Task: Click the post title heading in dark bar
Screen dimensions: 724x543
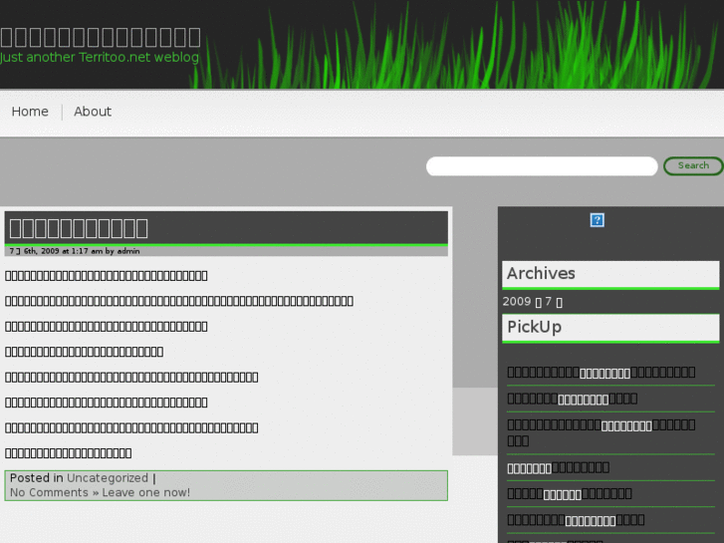Action: point(79,228)
